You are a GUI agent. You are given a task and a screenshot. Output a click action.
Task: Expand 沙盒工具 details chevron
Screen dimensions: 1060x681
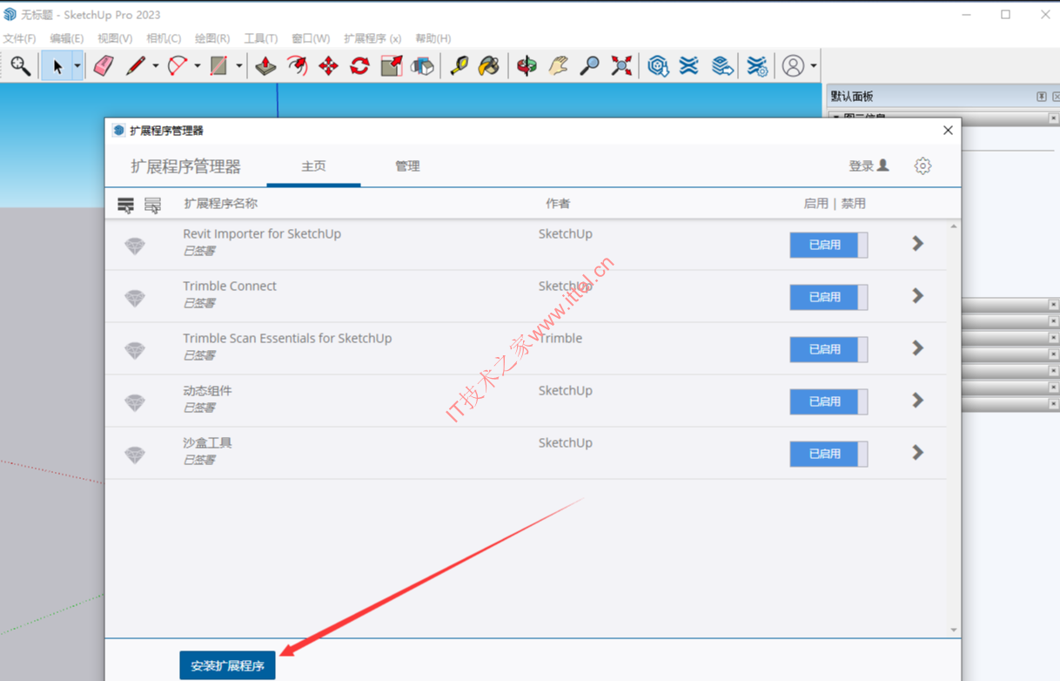point(917,453)
